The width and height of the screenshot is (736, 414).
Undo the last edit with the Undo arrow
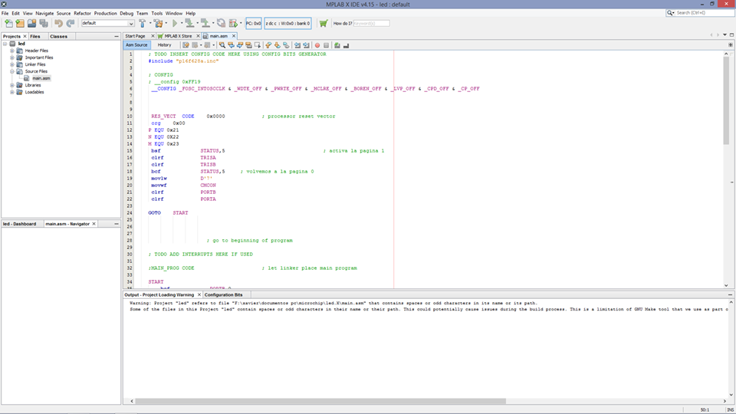point(59,23)
